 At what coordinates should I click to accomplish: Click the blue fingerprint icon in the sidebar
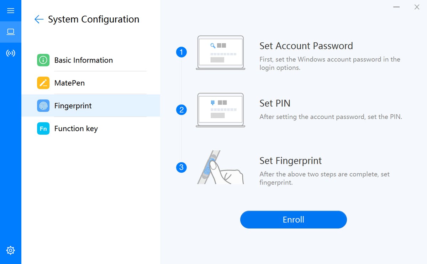pyautogui.click(x=43, y=106)
